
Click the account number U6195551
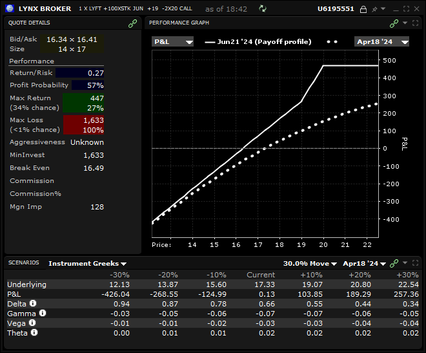tap(337, 9)
